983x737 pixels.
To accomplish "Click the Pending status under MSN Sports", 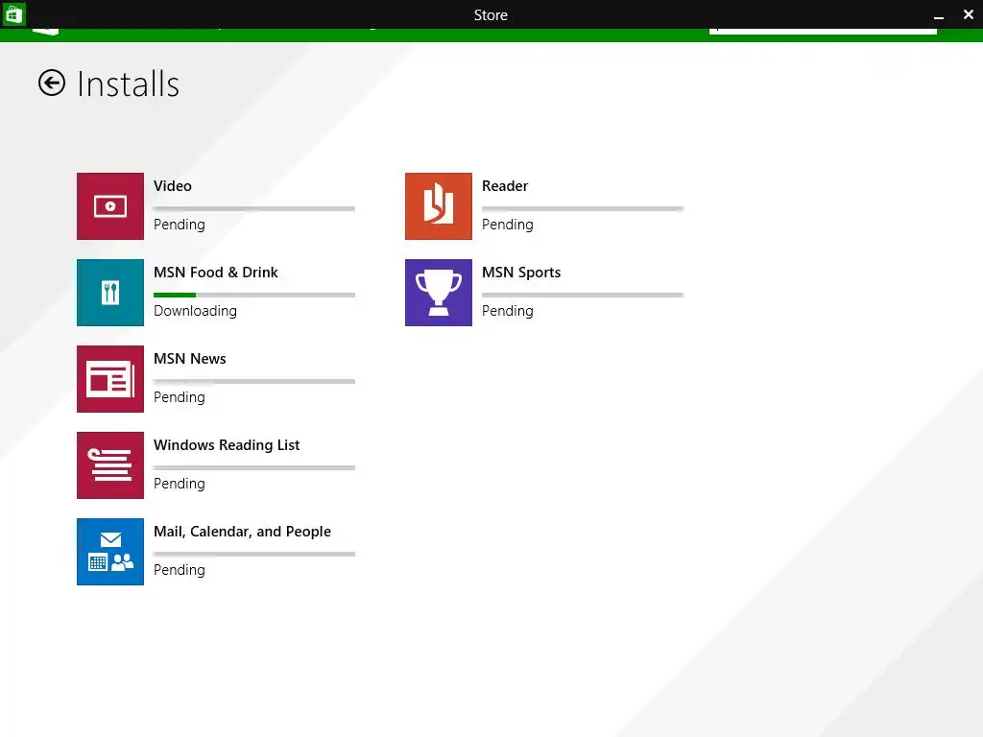I will [508, 312].
